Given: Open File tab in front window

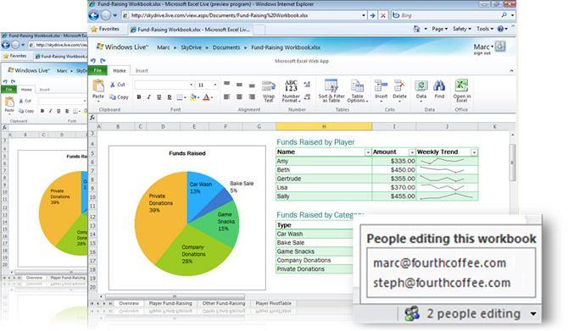Looking at the screenshot, I should (97, 70).
